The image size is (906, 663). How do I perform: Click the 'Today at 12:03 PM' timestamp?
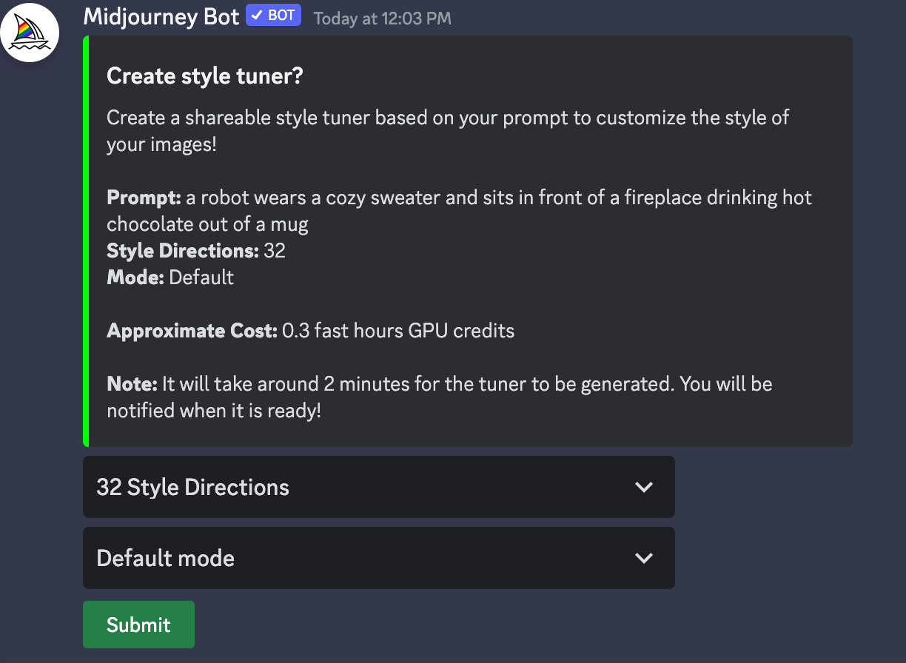(382, 18)
